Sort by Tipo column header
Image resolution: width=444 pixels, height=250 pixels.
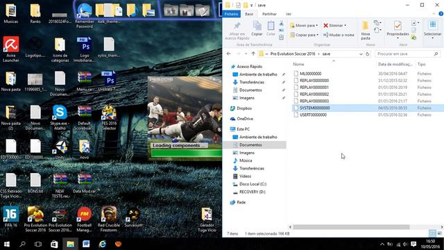(x=421, y=65)
